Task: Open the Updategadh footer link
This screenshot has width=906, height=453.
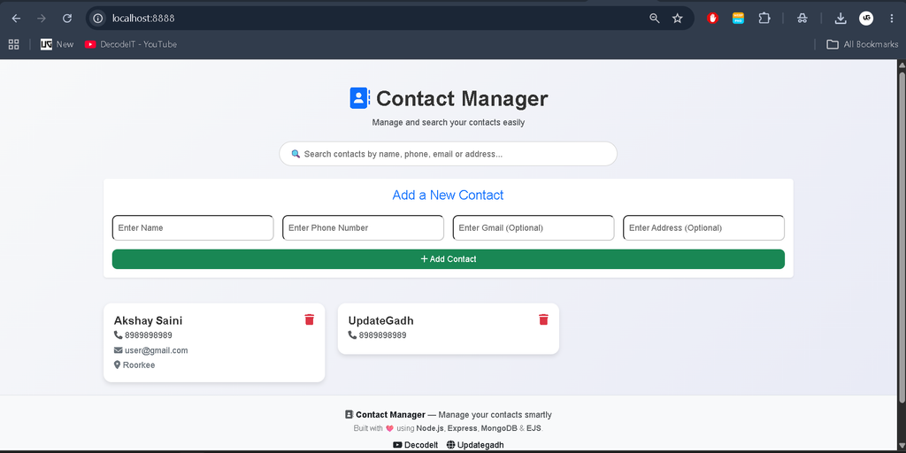Action: click(x=475, y=445)
